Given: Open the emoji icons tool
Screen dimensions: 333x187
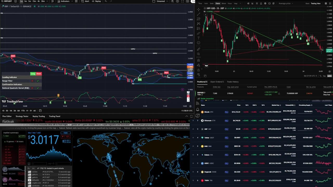Looking at the screenshot, I should pos(199,43).
